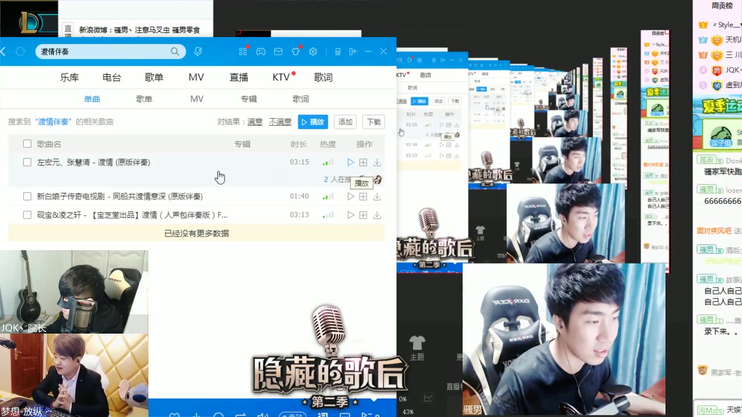Switch to the 单曲 results sub-tab
This screenshot has height=417, width=742.
(x=92, y=99)
